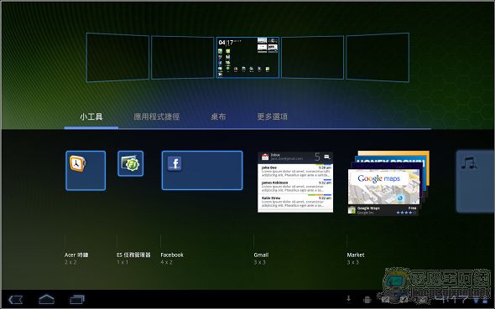Select the Gmail inbox widget preview
The width and height of the screenshot is (495, 309).
pyautogui.click(x=295, y=183)
